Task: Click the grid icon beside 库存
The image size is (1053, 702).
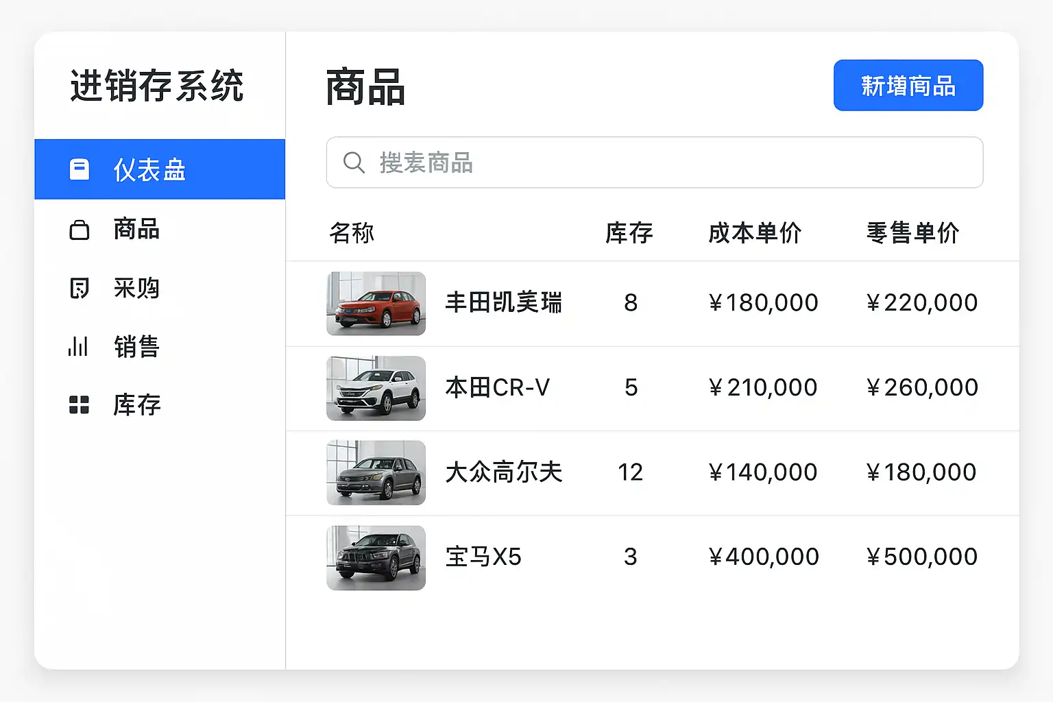Action: pyautogui.click(x=80, y=405)
